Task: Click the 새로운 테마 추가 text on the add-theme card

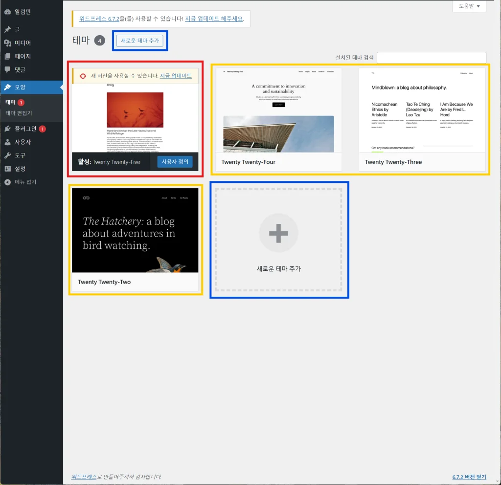Action: click(x=279, y=269)
